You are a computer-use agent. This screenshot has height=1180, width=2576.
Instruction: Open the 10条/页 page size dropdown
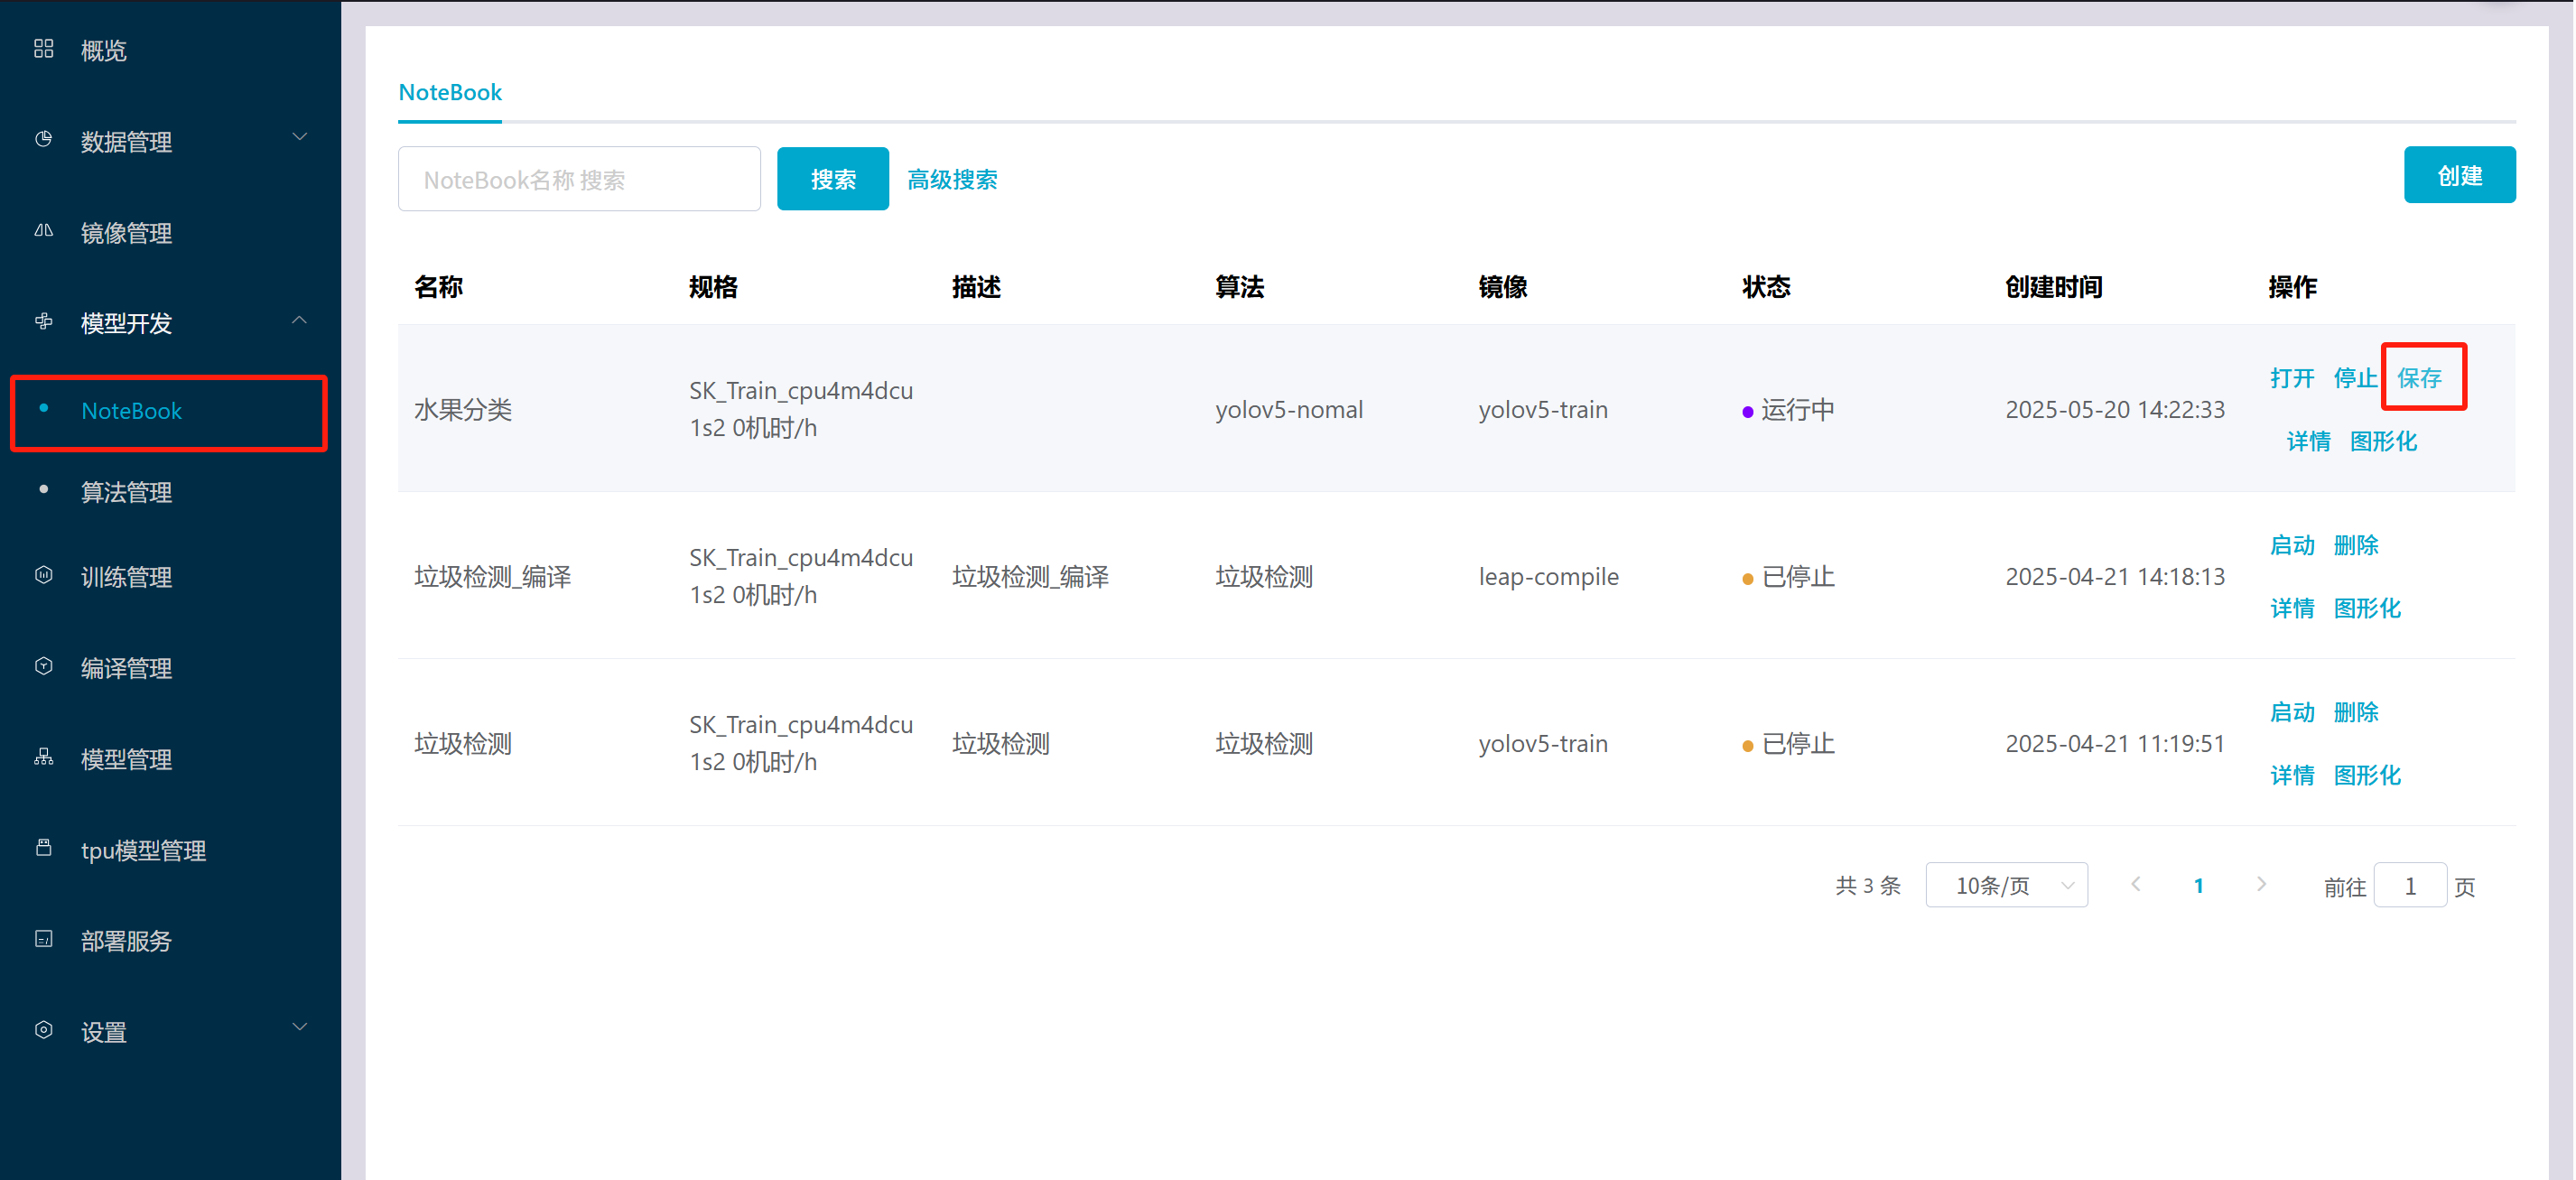2005,885
